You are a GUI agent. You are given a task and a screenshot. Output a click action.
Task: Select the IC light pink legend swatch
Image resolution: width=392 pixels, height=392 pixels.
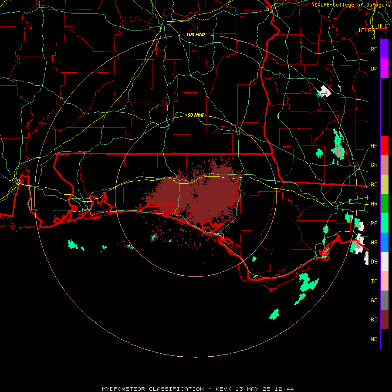coord(385,281)
